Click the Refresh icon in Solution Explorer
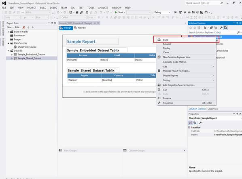This screenshot has height=179, width=242. 205,28
